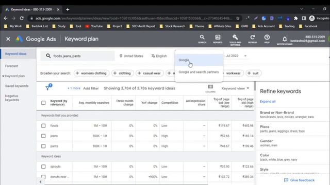Click the English language setting
This screenshot has height=185, width=330.
click(159, 56)
